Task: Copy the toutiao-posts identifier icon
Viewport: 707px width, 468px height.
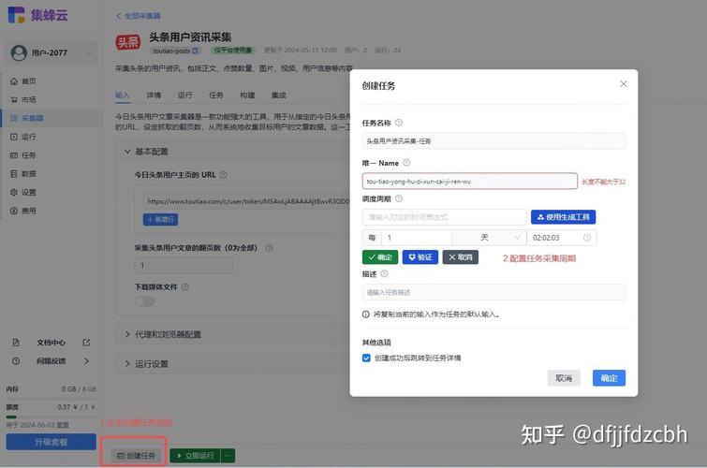Action: (x=195, y=51)
